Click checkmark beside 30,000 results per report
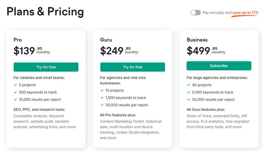The image size is (263, 152). (x=102, y=105)
